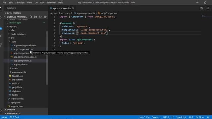This screenshot has height=119, width=212.
Task: Expand the environments folder
Action: [19, 72]
